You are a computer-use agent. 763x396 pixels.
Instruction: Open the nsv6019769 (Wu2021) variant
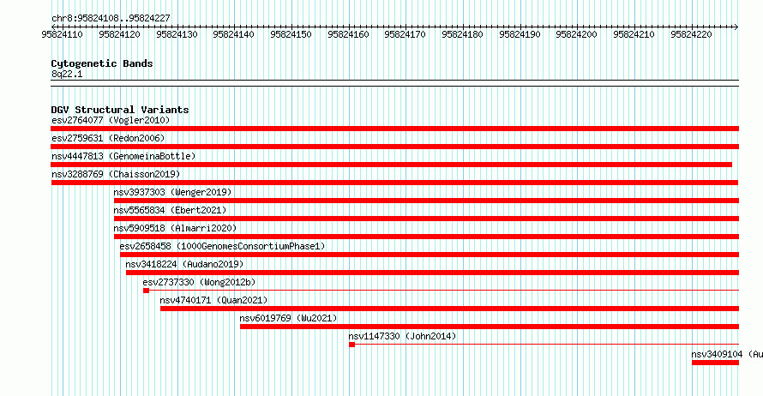point(288,318)
